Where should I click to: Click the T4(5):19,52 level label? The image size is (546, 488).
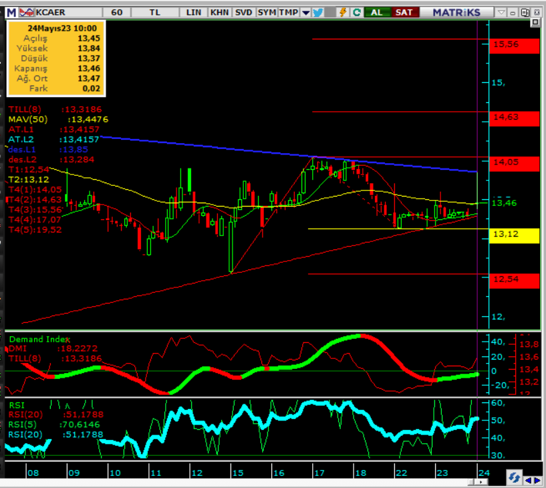35,230
